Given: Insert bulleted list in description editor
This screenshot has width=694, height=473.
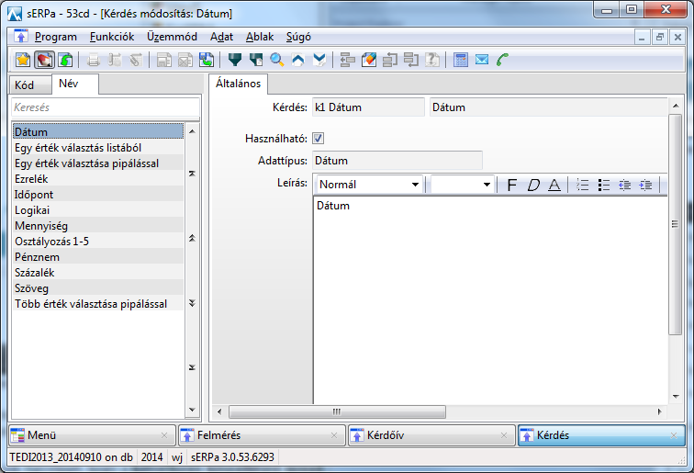Looking at the screenshot, I should 604,186.
